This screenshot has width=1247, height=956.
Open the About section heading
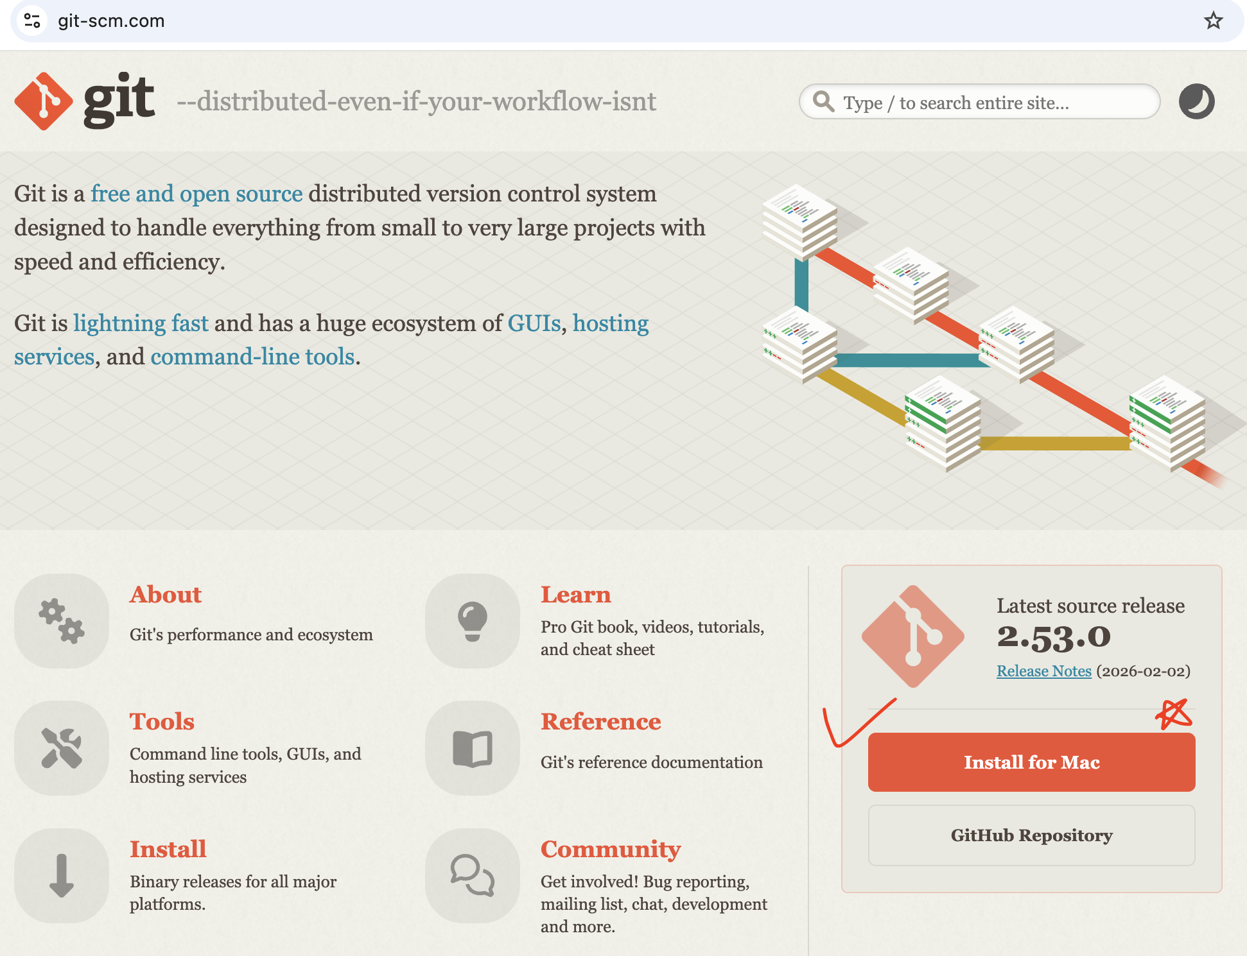[x=166, y=595]
